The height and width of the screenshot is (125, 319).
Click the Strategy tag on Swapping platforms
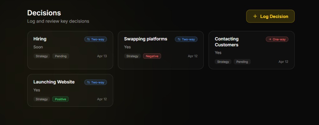click(132, 56)
